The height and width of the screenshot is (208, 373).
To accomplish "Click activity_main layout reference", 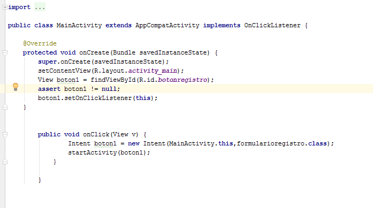I will point(153,71).
